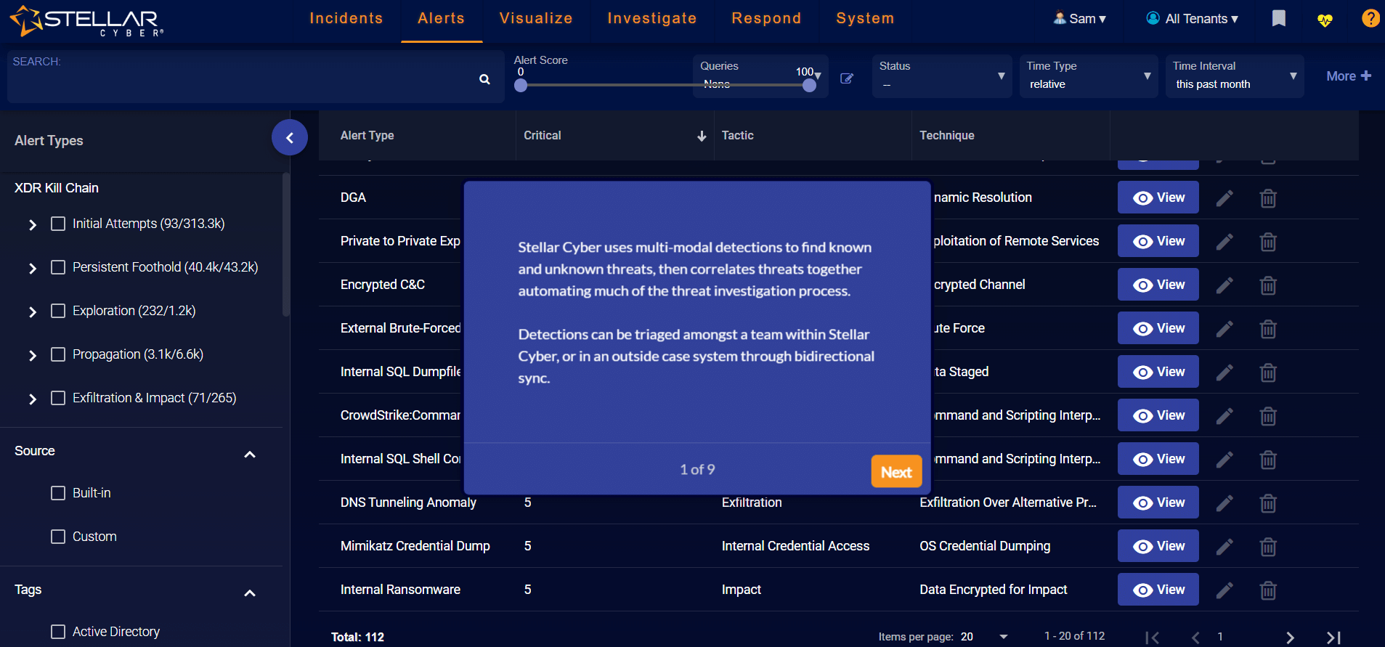Click the pencil edit icon for DGA

coord(1224,198)
